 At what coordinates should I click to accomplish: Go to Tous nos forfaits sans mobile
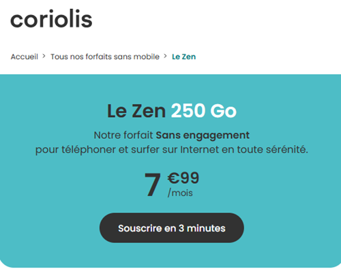click(x=105, y=57)
